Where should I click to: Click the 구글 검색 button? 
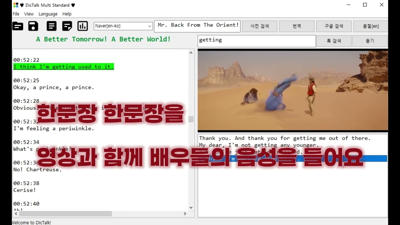coord(334,26)
